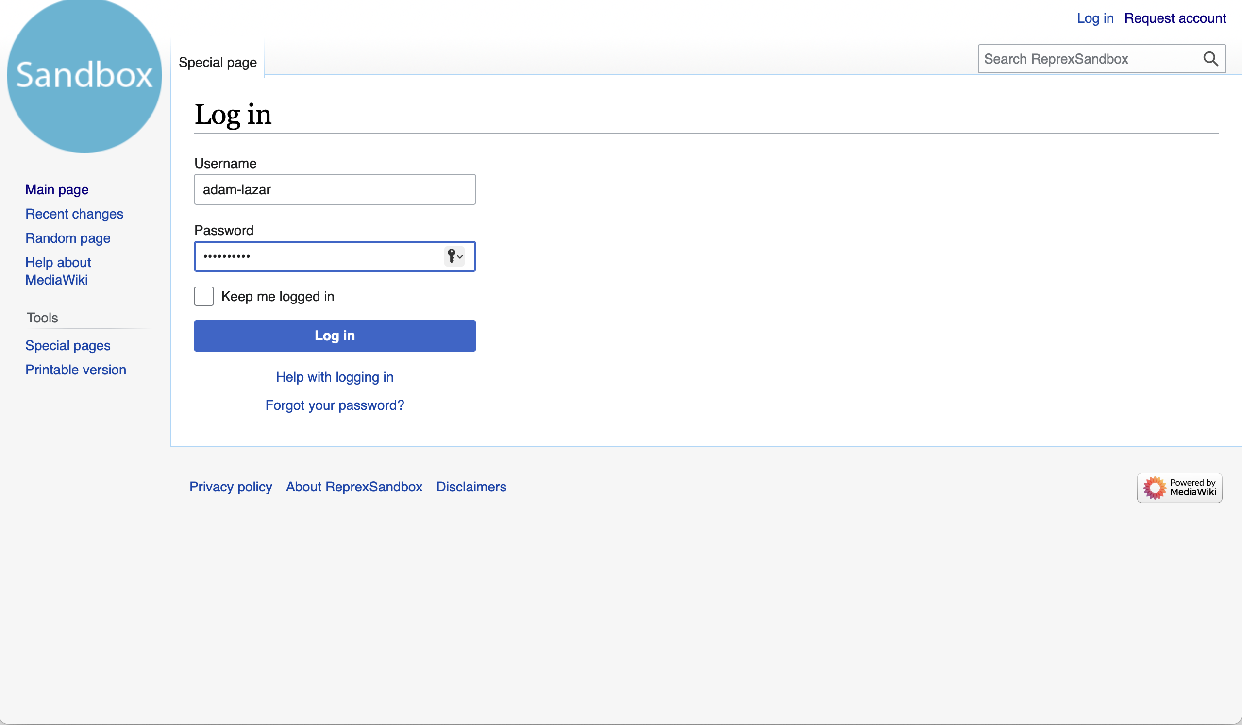This screenshot has width=1242, height=725.
Task: Enable Keep me logged in checkbox
Action: tap(203, 296)
